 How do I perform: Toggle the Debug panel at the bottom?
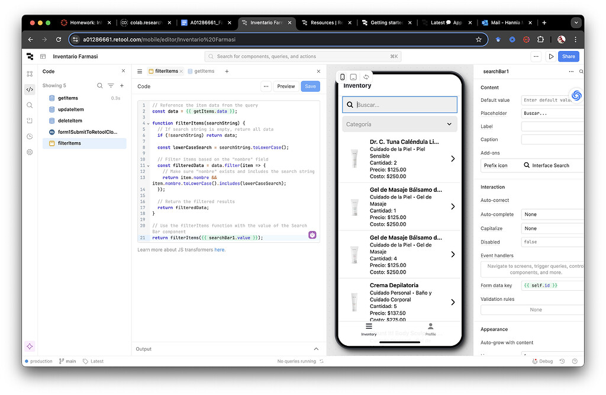(542, 361)
